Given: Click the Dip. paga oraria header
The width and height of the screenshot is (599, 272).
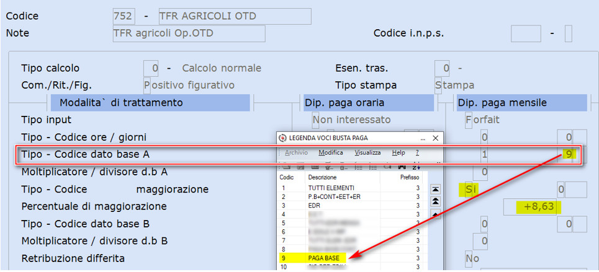Looking at the screenshot, I should pyautogui.click(x=369, y=103).
